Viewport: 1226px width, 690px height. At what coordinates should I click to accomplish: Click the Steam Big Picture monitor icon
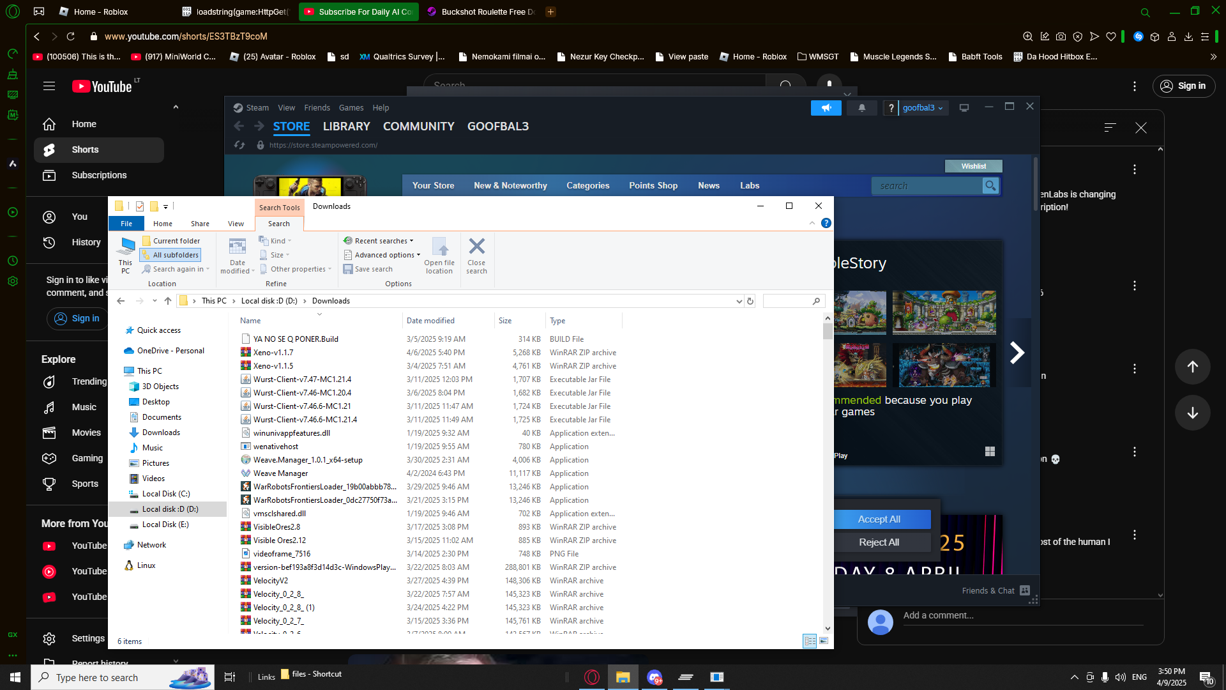point(964,108)
